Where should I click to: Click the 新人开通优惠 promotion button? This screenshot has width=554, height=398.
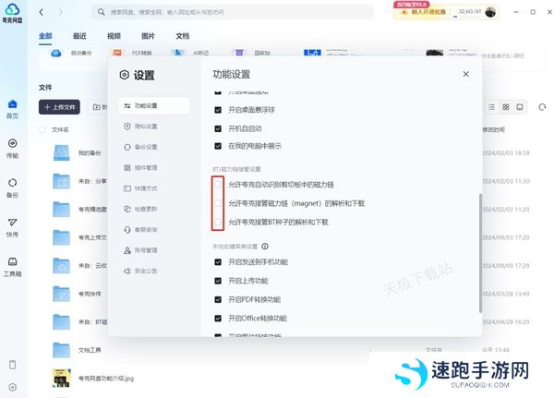coord(423,12)
